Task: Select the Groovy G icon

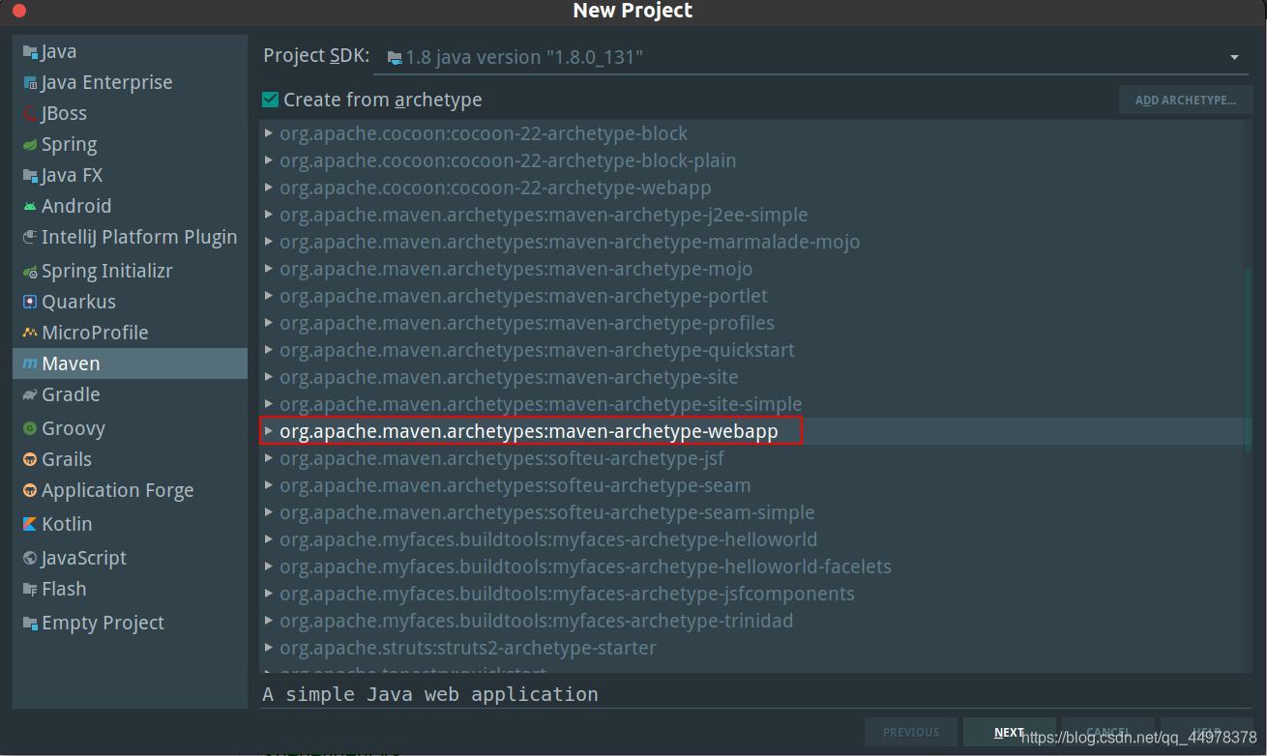Action: [x=30, y=429]
